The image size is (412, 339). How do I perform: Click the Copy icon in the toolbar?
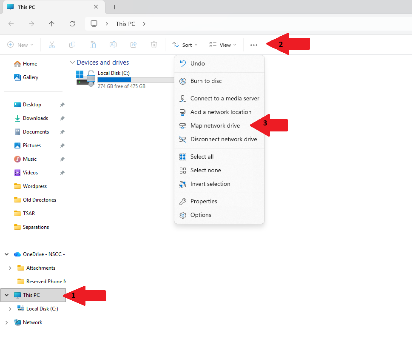(x=72, y=44)
